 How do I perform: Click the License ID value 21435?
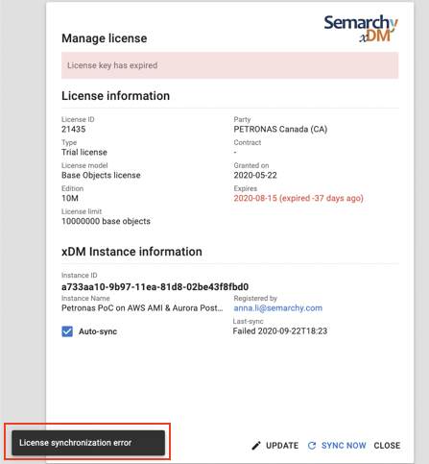tap(74, 129)
